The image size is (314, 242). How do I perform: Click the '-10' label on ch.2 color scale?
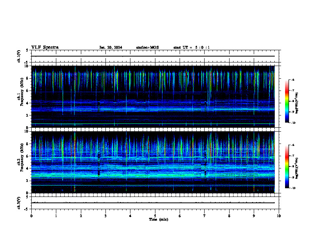point(293,188)
